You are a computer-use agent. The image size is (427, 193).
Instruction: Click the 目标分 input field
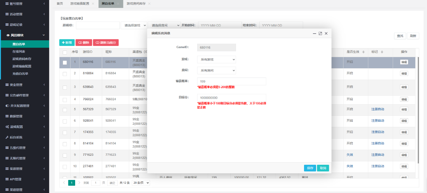[231, 98]
